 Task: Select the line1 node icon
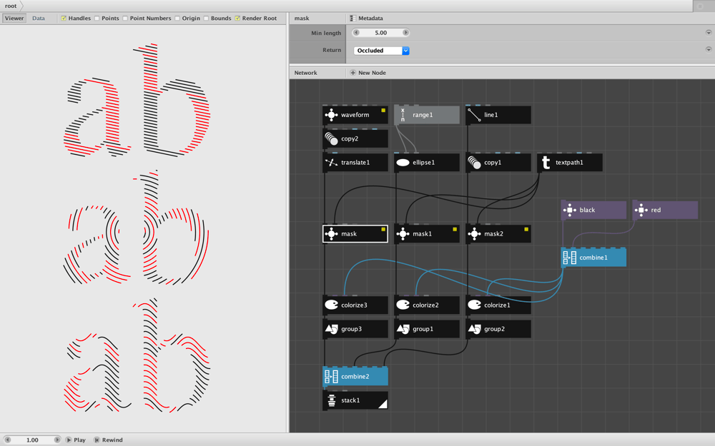coord(474,115)
